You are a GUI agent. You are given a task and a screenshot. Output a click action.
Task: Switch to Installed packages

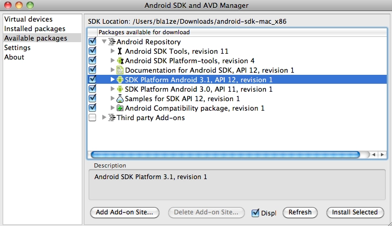tap(35, 29)
